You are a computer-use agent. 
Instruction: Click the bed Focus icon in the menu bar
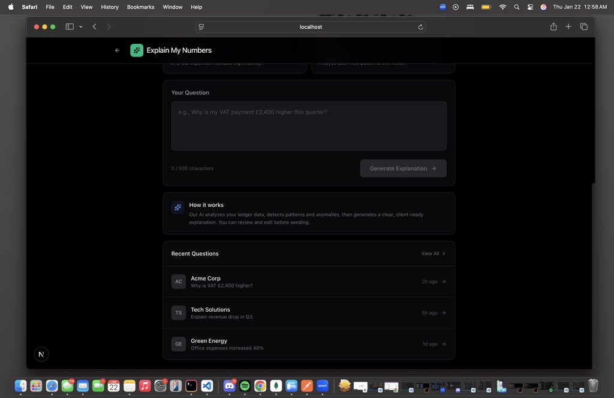(x=470, y=7)
